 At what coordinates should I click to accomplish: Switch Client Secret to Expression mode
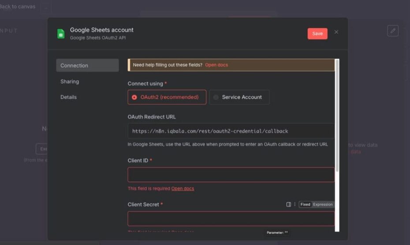tap(323, 204)
